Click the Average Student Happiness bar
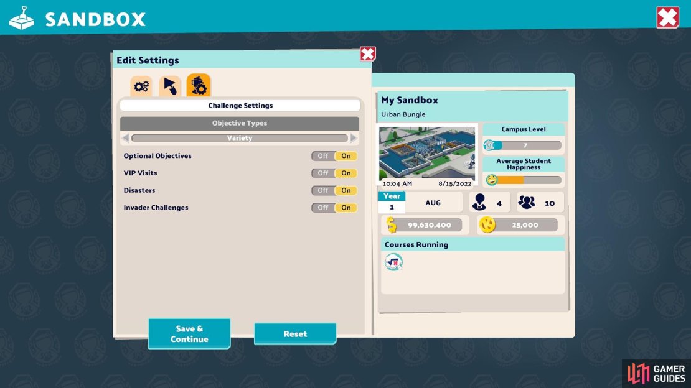Viewport: 691px width, 388px height. pyautogui.click(x=524, y=180)
